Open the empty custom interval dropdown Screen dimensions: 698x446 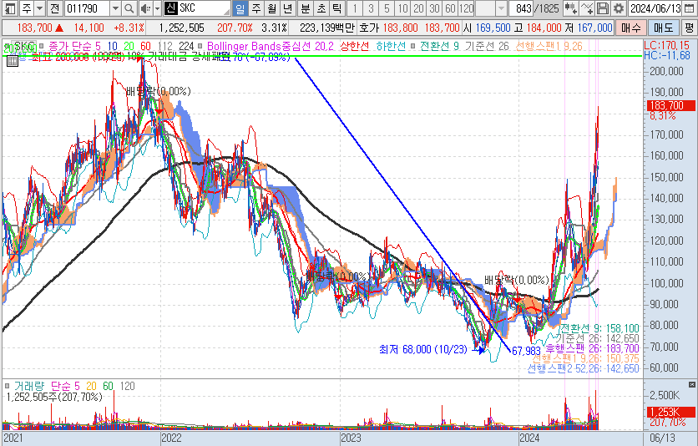(x=501, y=8)
